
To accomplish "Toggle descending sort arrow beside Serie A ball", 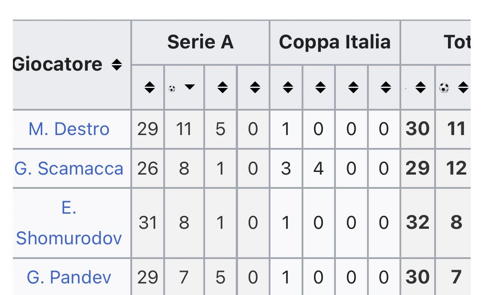I will 190,87.
